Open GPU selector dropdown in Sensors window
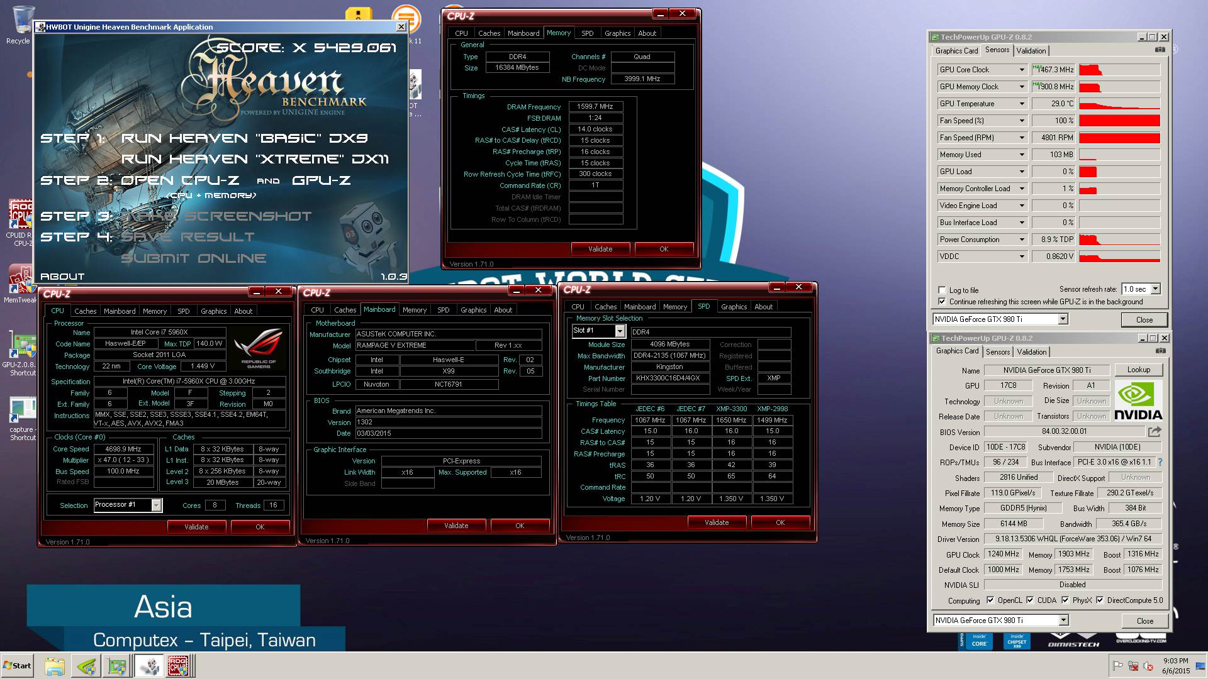The width and height of the screenshot is (1208, 679). click(x=1063, y=319)
